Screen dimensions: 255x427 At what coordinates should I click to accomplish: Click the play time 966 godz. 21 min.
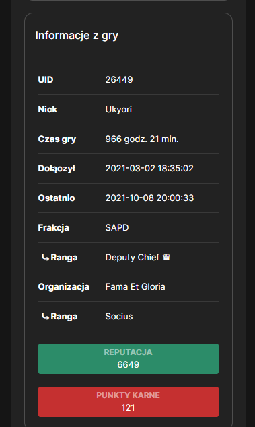click(x=142, y=139)
